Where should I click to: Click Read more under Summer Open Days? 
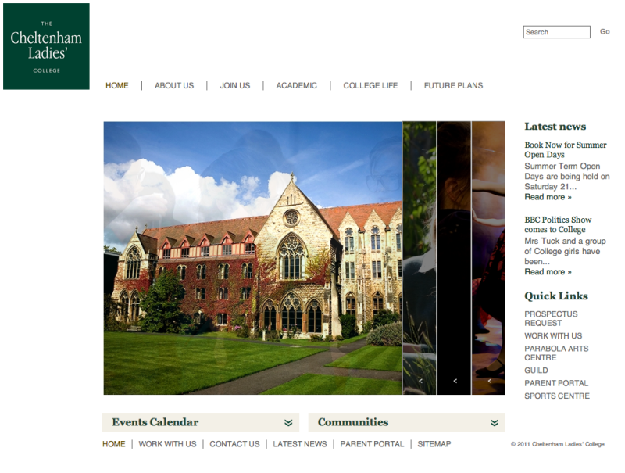(544, 197)
